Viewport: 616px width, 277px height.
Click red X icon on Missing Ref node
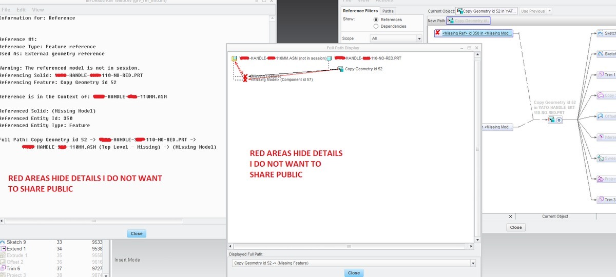click(437, 33)
